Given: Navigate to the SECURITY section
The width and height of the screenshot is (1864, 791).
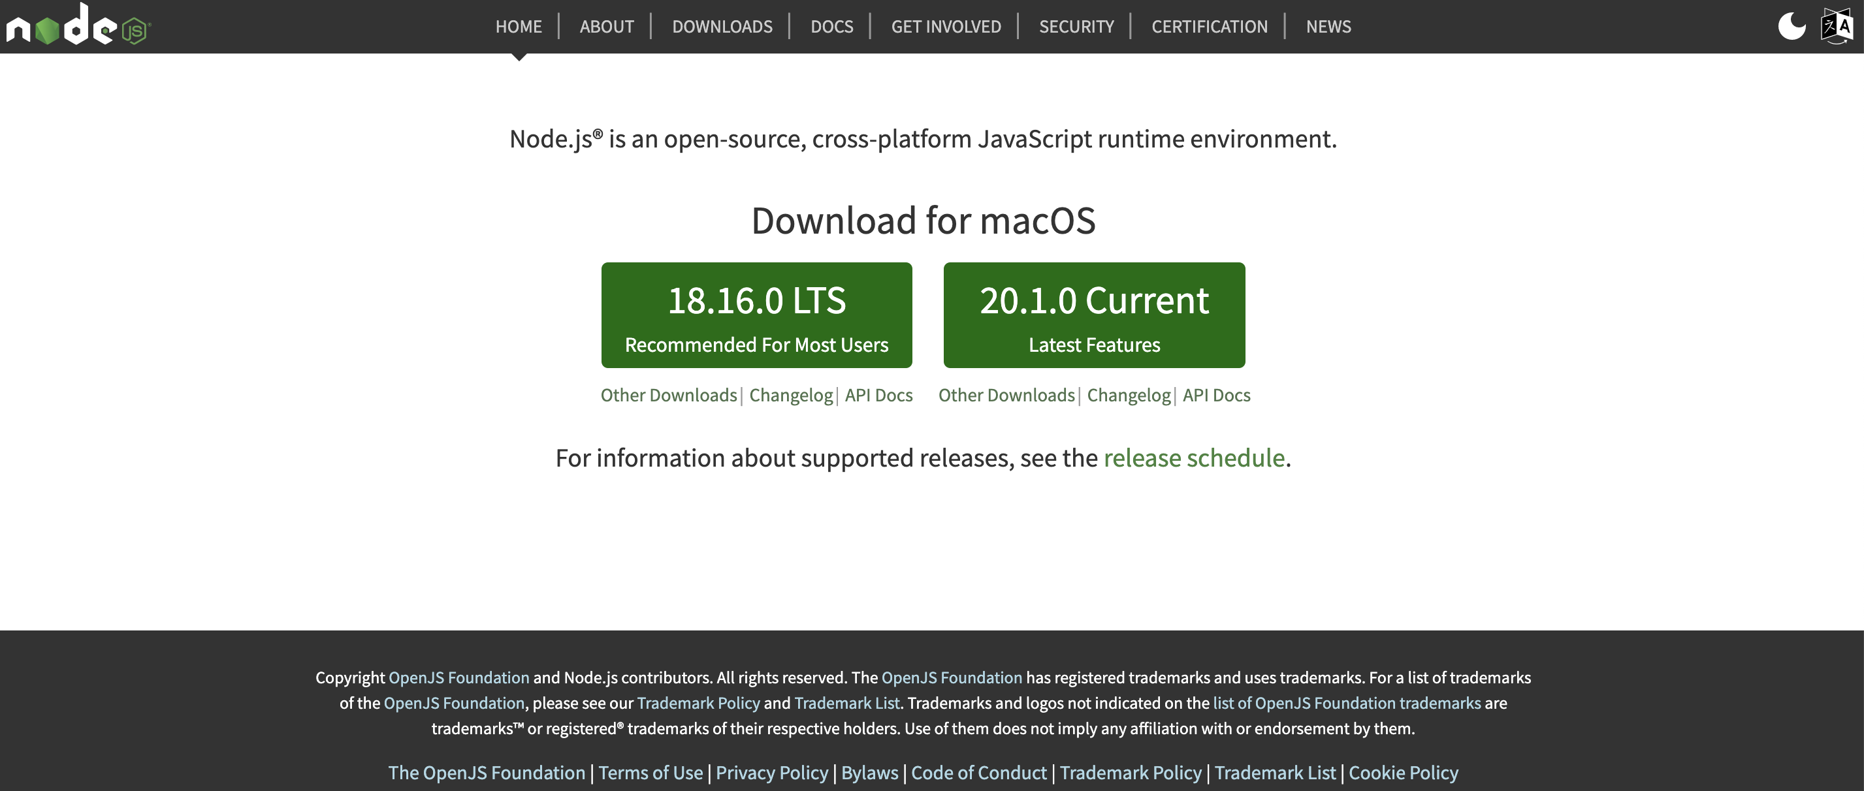Looking at the screenshot, I should (x=1076, y=27).
